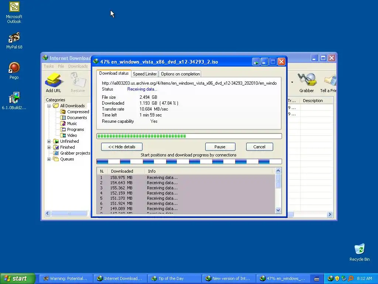Switch to the Download status tab
The width and height of the screenshot is (378, 284).
coord(114,74)
